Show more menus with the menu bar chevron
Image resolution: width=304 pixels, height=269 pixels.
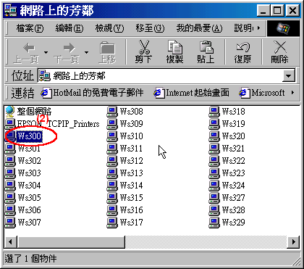[x=259, y=28]
